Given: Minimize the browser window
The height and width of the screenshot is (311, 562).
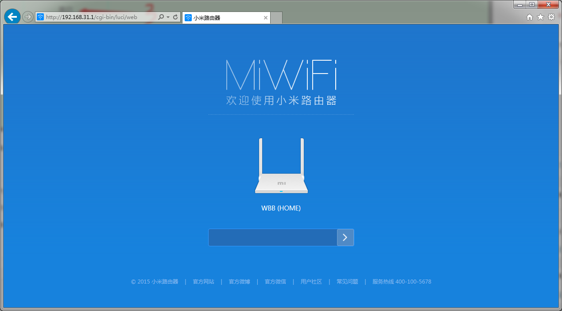Looking at the screenshot, I should (x=519, y=4).
